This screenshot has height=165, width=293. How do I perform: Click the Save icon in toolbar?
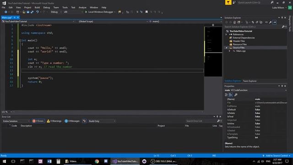[x=28, y=12]
